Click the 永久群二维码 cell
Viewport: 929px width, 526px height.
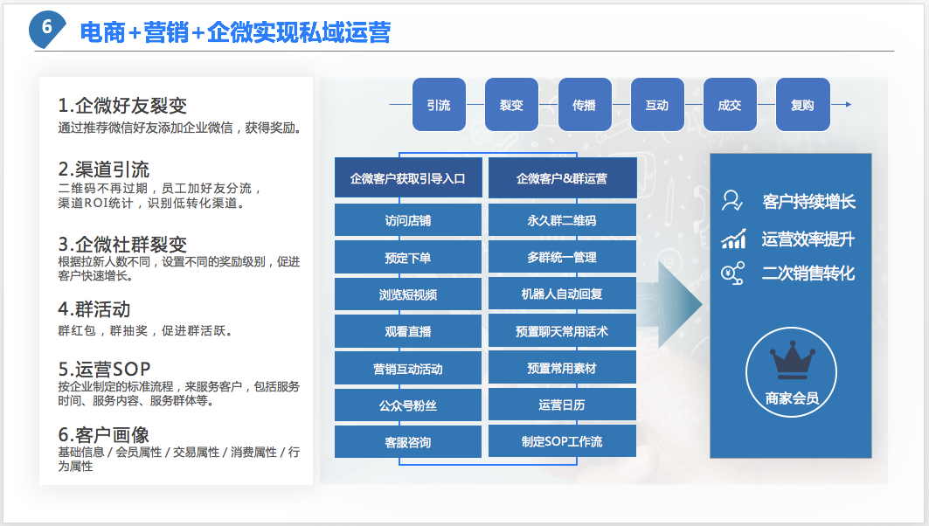click(563, 219)
